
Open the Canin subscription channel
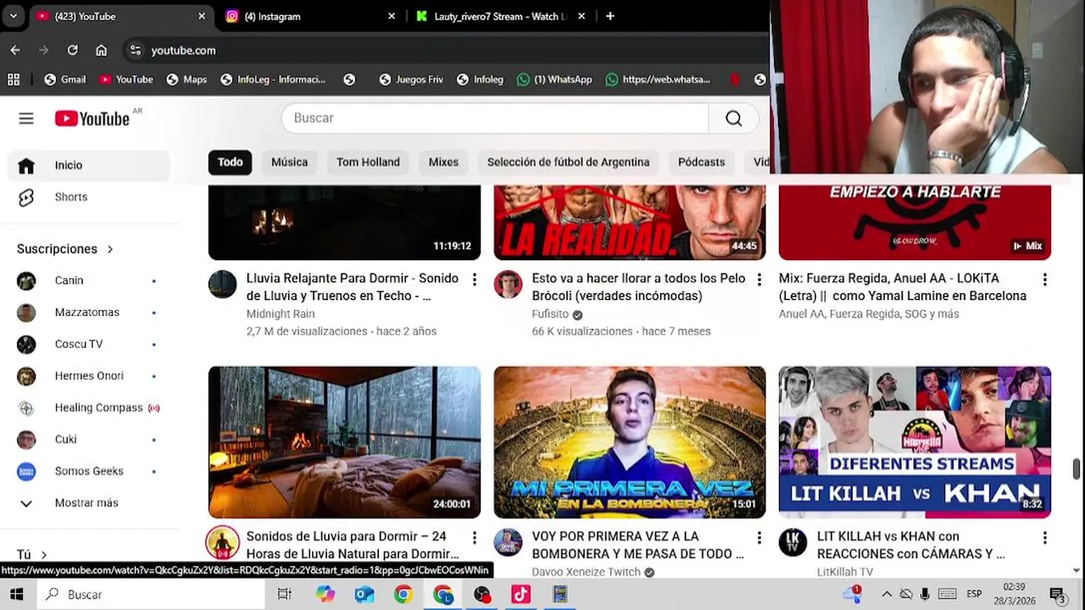[x=88, y=280]
